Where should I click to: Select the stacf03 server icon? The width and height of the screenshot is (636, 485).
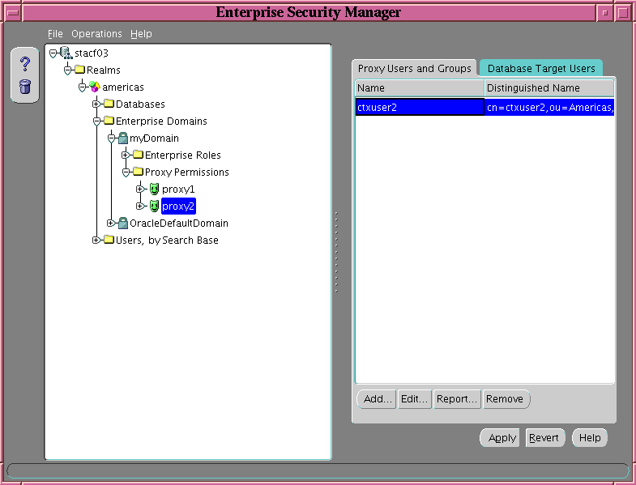point(66,53)
